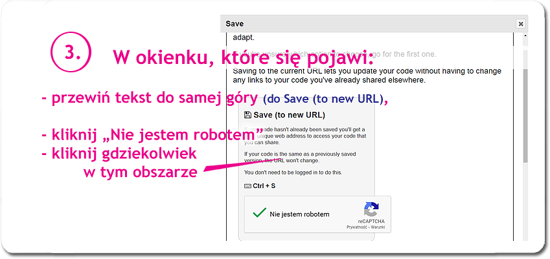550x259 pixels.
Task: Click the "Ctrl + S" shortcut text
Action: pos(264,186)
